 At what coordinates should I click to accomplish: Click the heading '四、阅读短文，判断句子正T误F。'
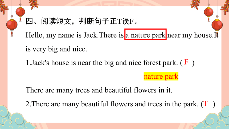[82, 21]
